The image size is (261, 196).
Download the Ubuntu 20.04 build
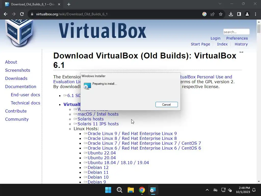102,158
